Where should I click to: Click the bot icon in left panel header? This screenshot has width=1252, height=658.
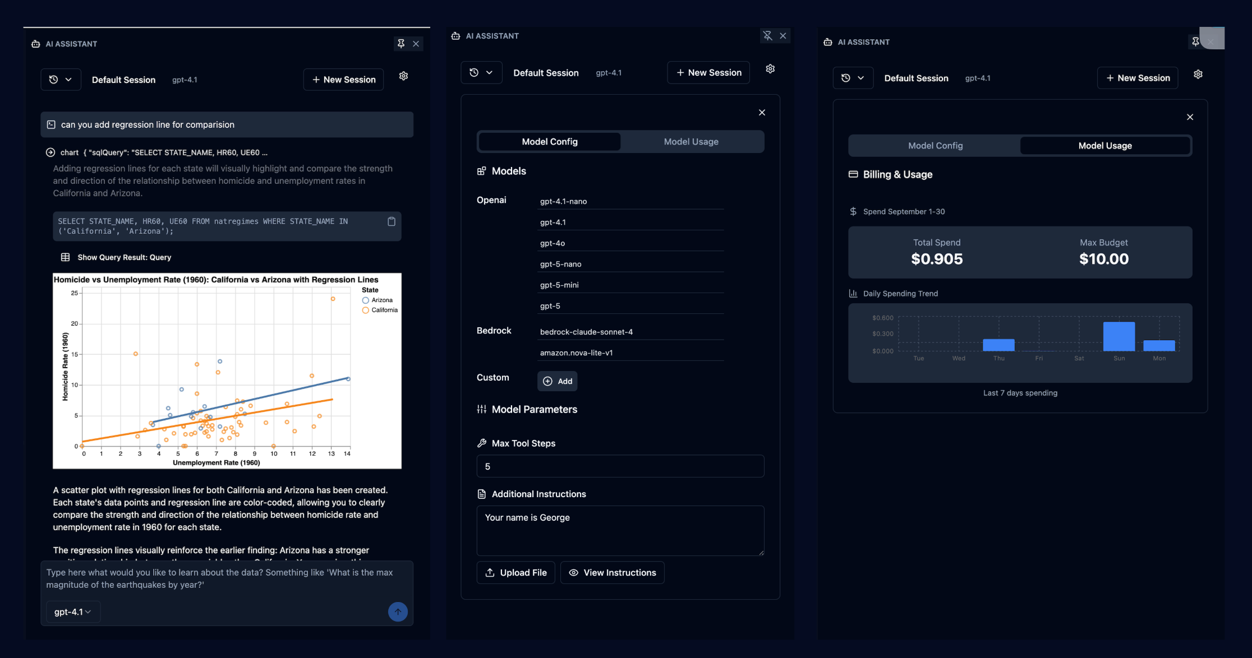[36, 44]
